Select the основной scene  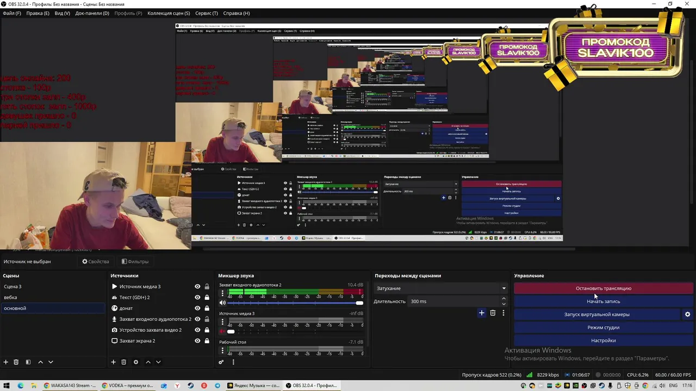pyautogui.click(x=52, y=308)
